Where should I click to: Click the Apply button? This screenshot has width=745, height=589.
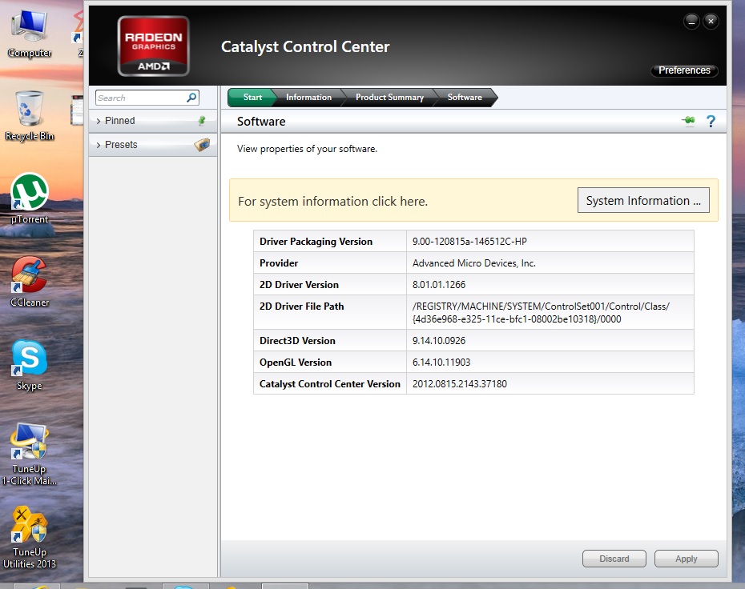(x=686, y=559)
